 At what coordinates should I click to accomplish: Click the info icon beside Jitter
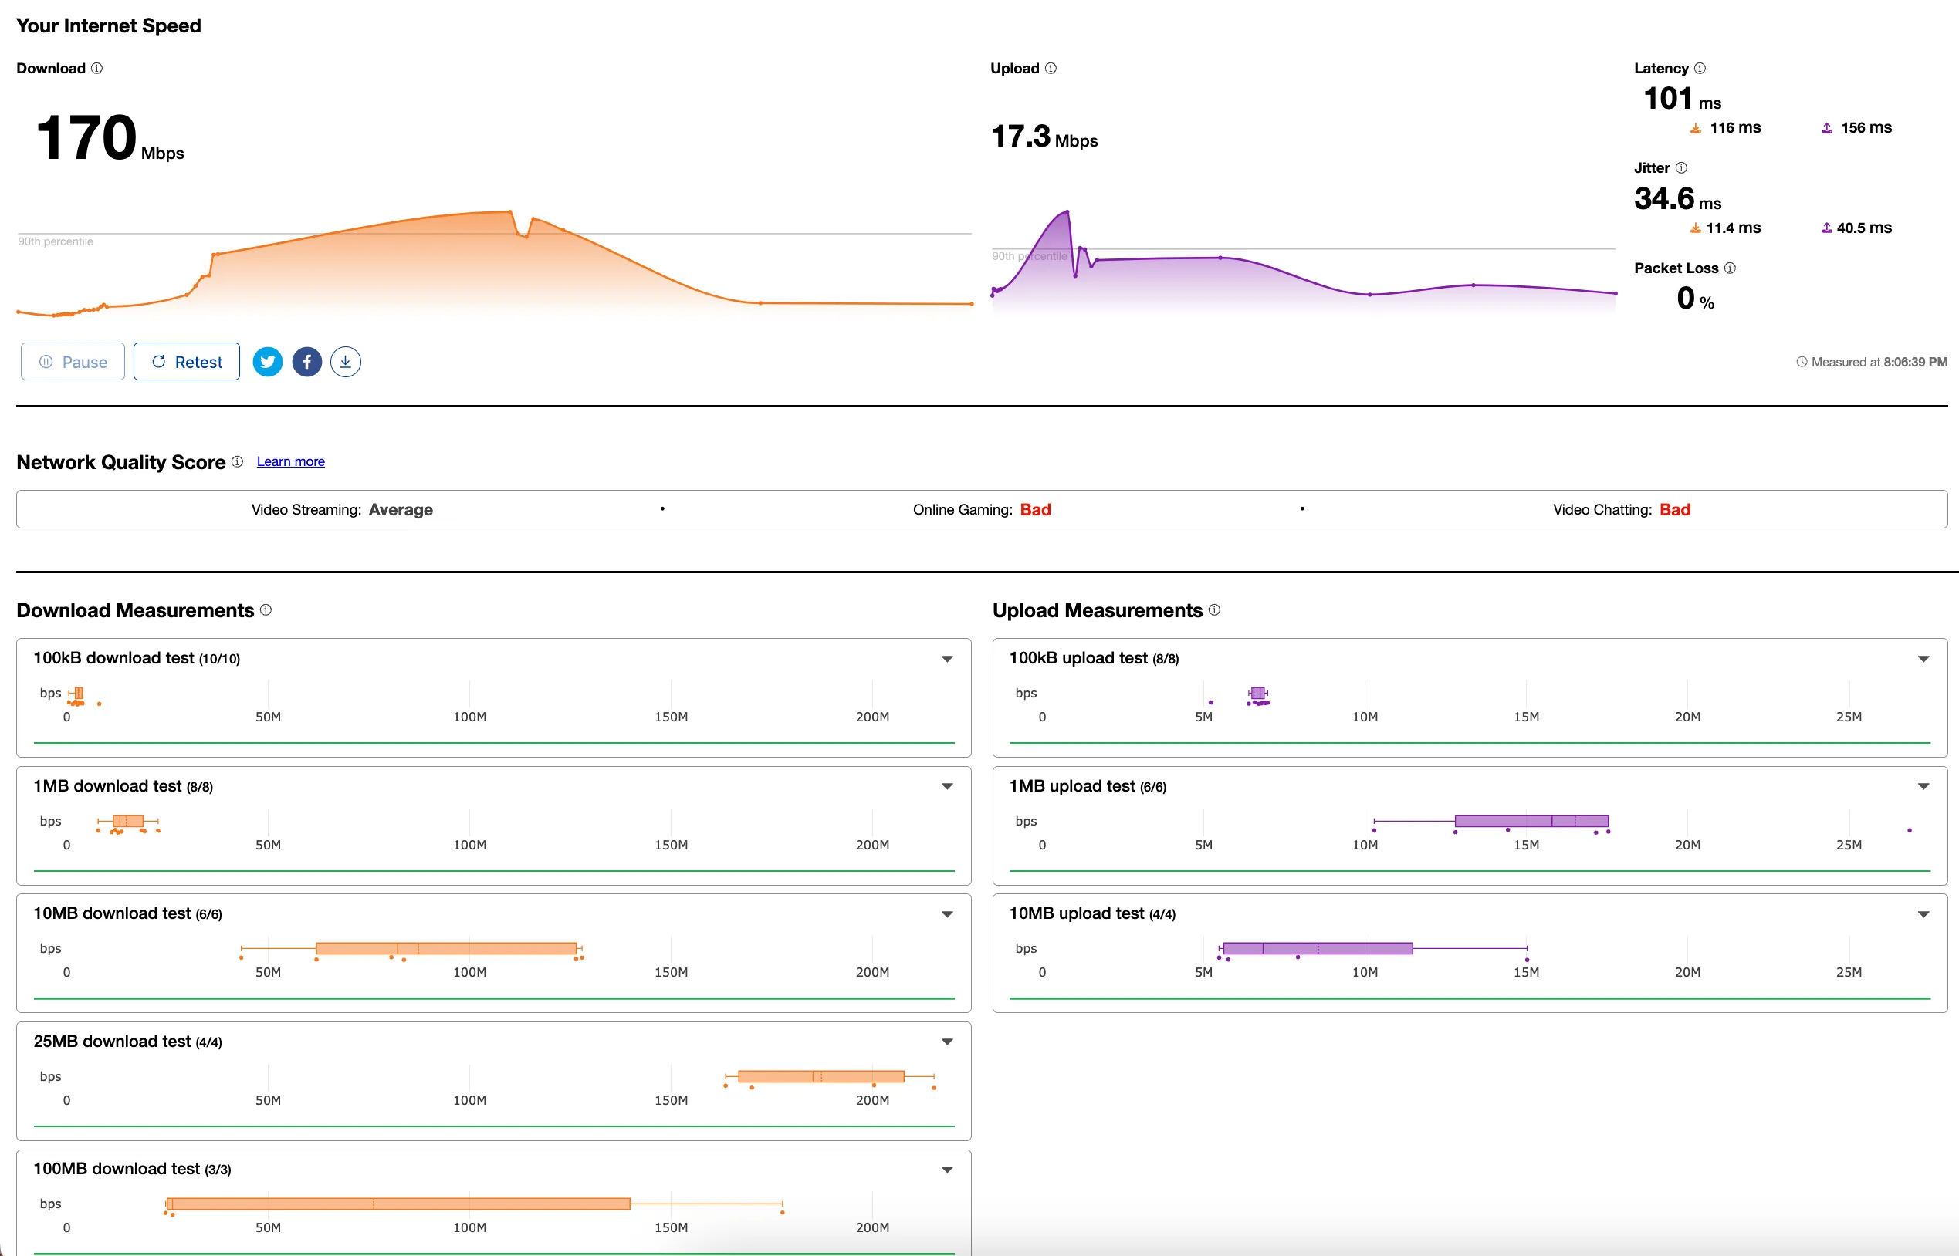point(1681,167)
